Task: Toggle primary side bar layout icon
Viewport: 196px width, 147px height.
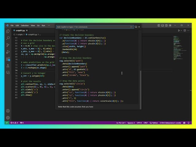Action: tap(159, 25)
